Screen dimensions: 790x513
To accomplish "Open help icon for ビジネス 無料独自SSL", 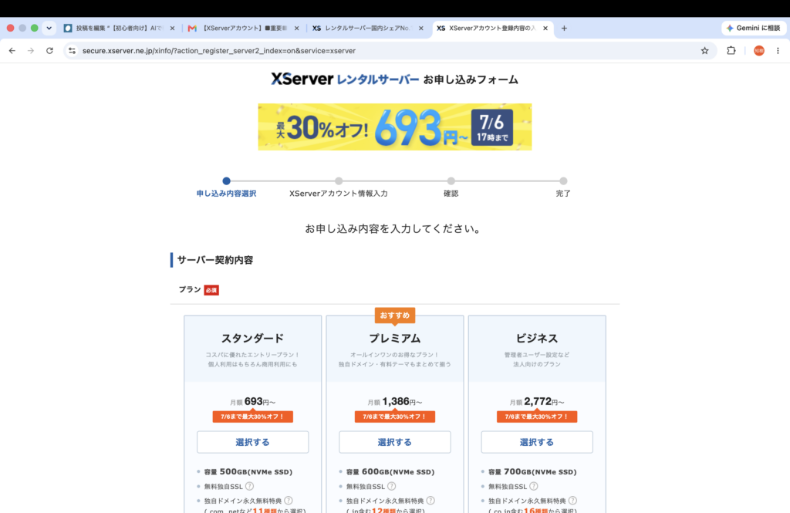I will pos(534,486).
